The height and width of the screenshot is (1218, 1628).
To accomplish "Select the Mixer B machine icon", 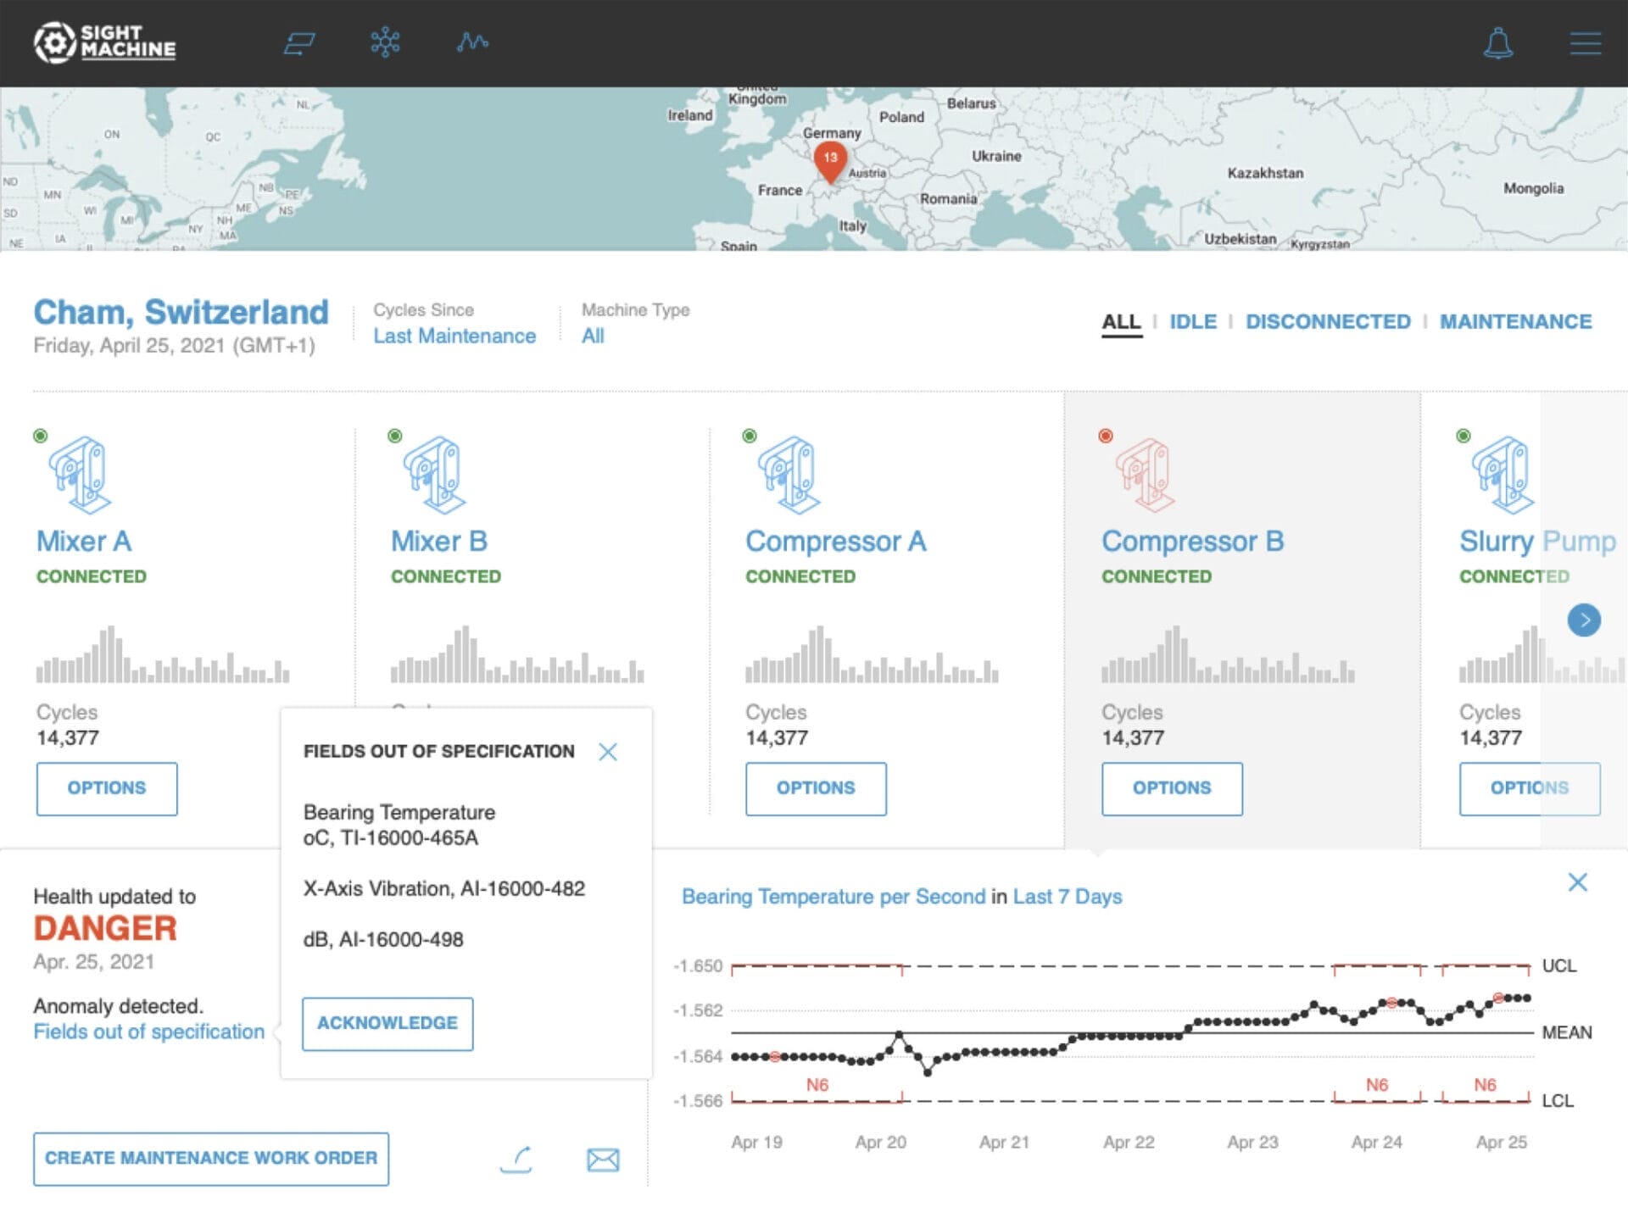I will click(x=435, y=475).
